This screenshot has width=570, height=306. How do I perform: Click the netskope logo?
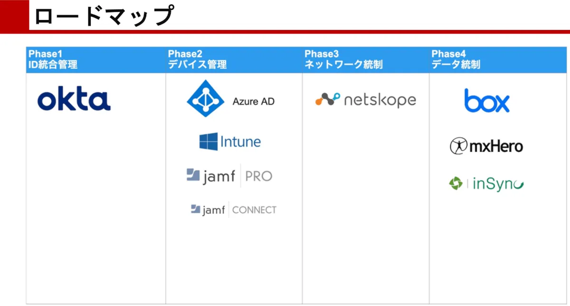[x=365, y=99]
